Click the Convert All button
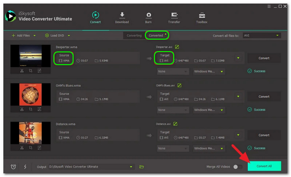Image resolution: width=291 pixels, height=177 pixels. tap(264, 166)
